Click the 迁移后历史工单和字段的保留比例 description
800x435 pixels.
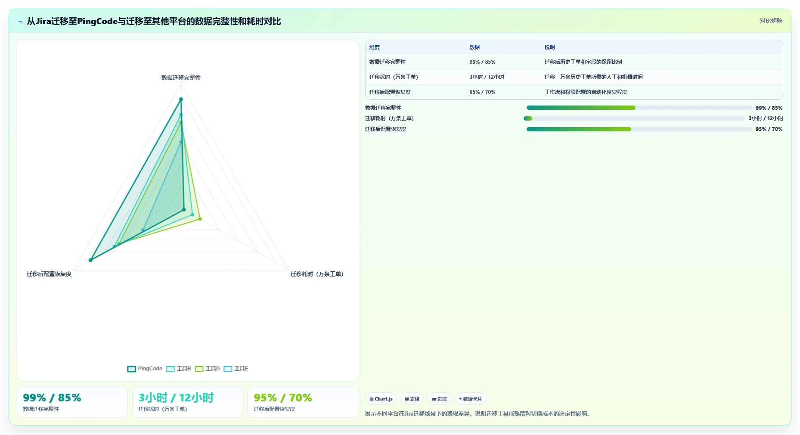coord(583,62)
